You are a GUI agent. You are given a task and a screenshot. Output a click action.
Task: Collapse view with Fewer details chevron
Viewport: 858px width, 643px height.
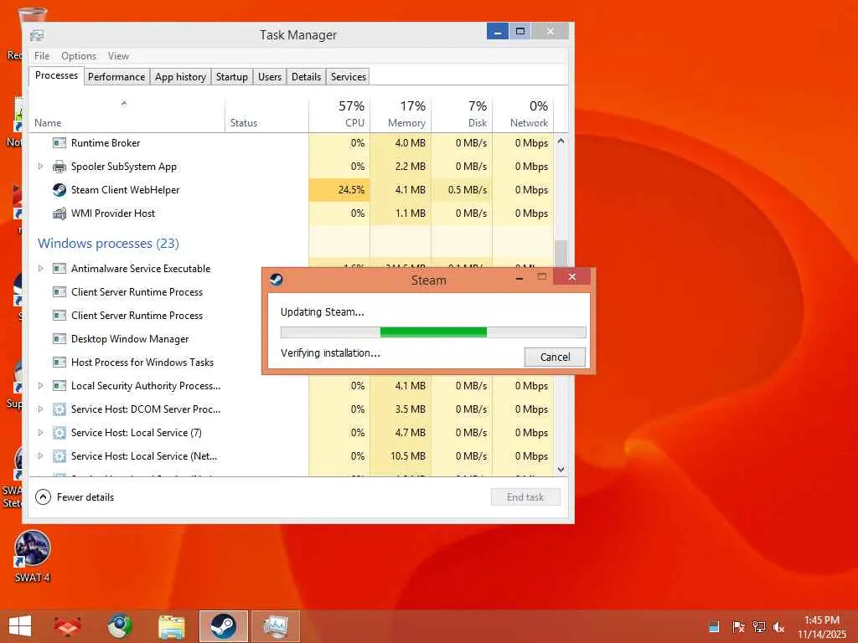pos(44,497)
